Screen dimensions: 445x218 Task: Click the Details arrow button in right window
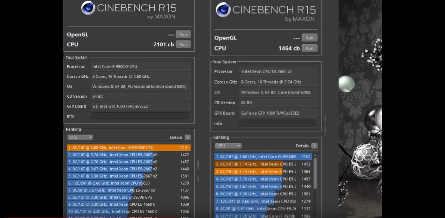[x=314, y=146]
